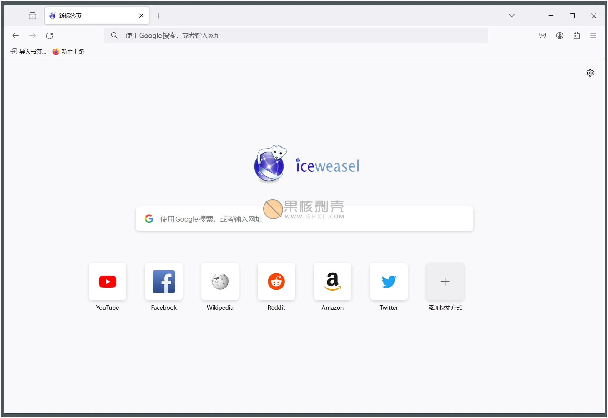Open the Amazon shortcut tile
Image resolution: width=608 pixels, height=418 pixels.
[x=333, y=282]
